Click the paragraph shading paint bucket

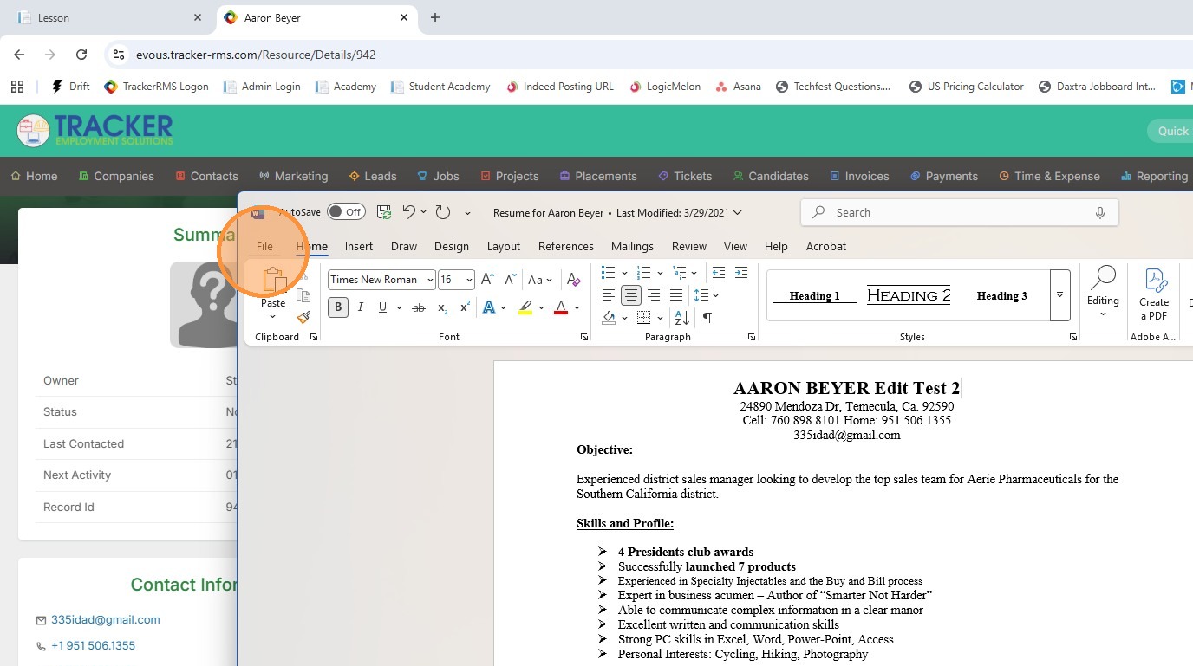[609, 318]
